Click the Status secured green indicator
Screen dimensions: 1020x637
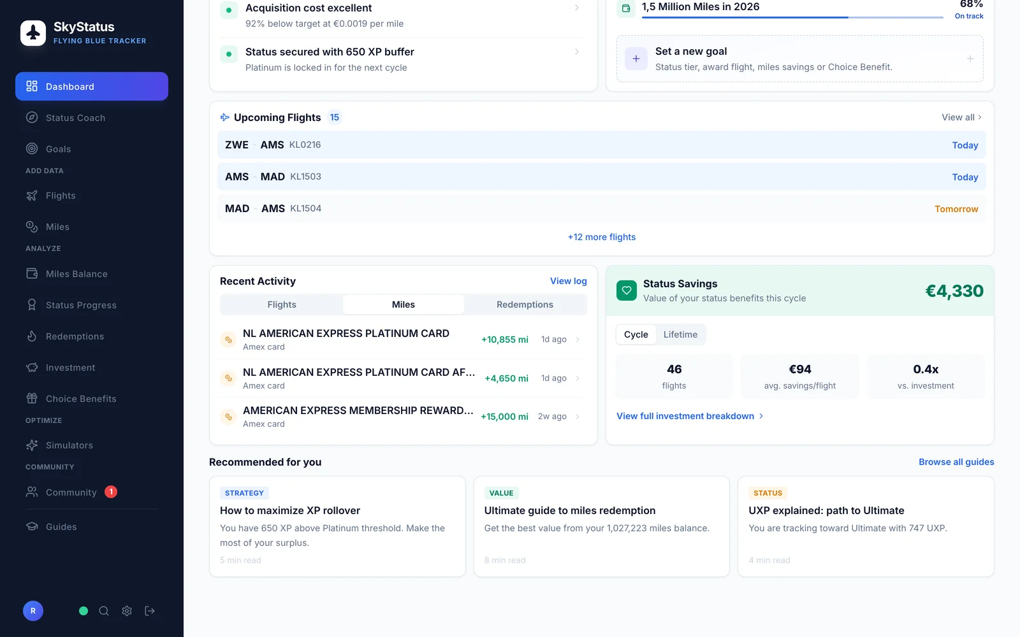point(229,54)
